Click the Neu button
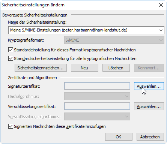 (x=84, y=68)
